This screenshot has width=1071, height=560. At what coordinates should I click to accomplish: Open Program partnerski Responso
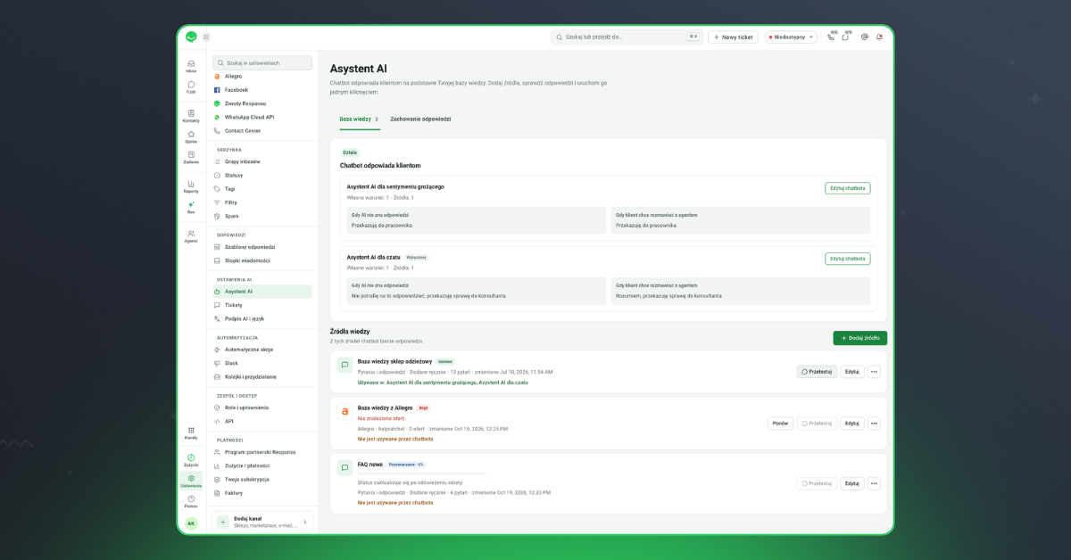tap(262, 452)
